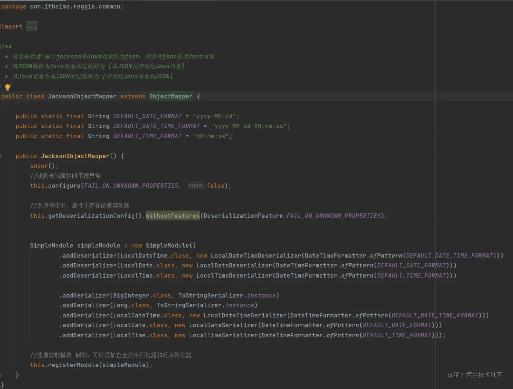Click the "yyyy-MM-dd HH:mm:ss" string literal
Screen dimensions: 513x389
tap(249, 126)
